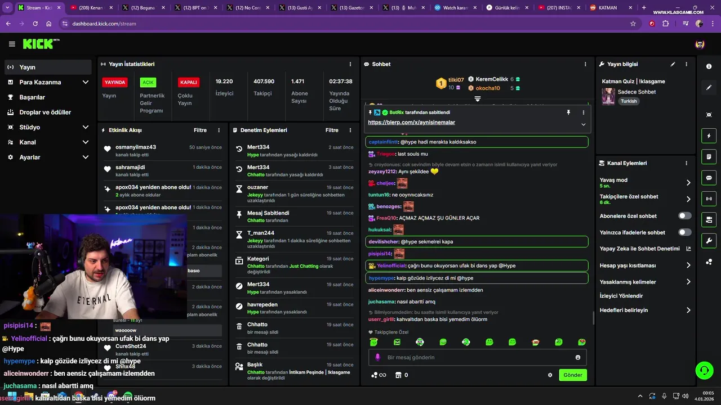Toggle Yalnızca ifadelerle sohbet switch
Image resolution: width=721 pixels, height=405 pixels.
click(x=685, y=232)
